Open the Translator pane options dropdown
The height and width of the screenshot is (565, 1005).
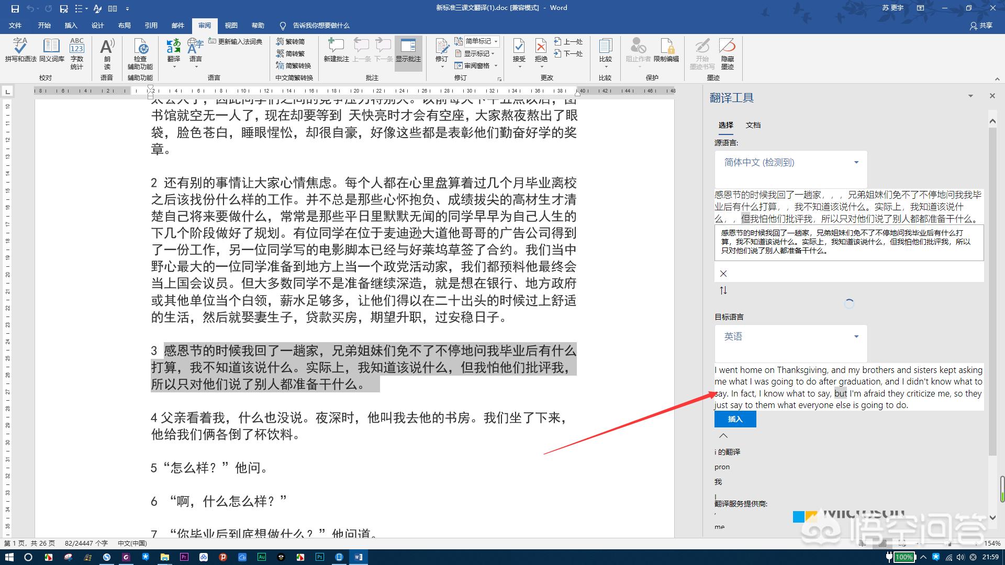click(970, 96)
